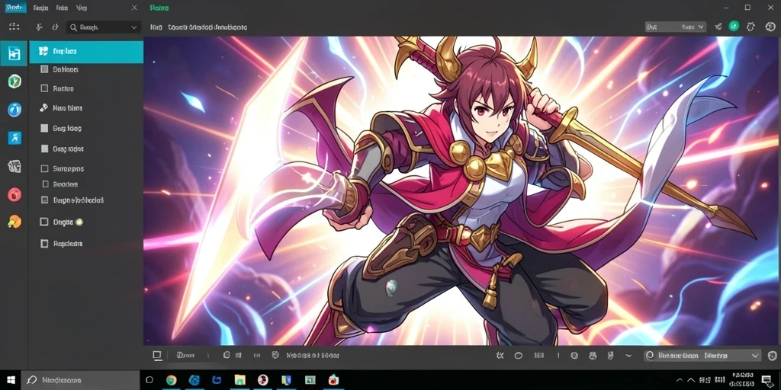Click the Windows taskbar search box
The height and width of the screenshot is (390, 781).
(x=79, y=380)
